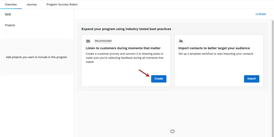Click the contacts people icon on import card

pyautogui.click(x=181, y=41)
